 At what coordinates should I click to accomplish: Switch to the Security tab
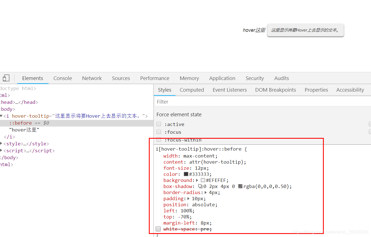click(x=255, y=78)
